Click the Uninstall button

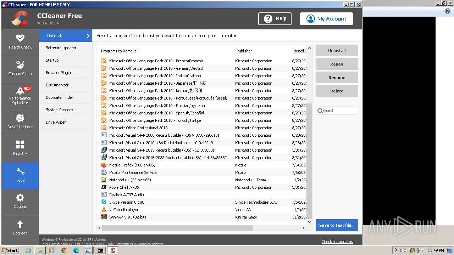[x=337, y=51]
